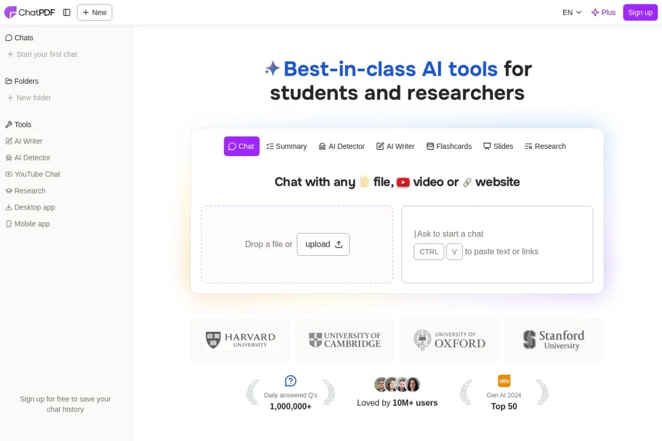
Task: Switch to the AI Detector tab
Action: [341, 146]
